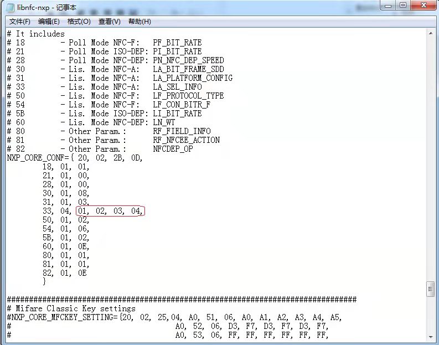
Task: Open the 帮助(H) menu
Action: point(140,22)
